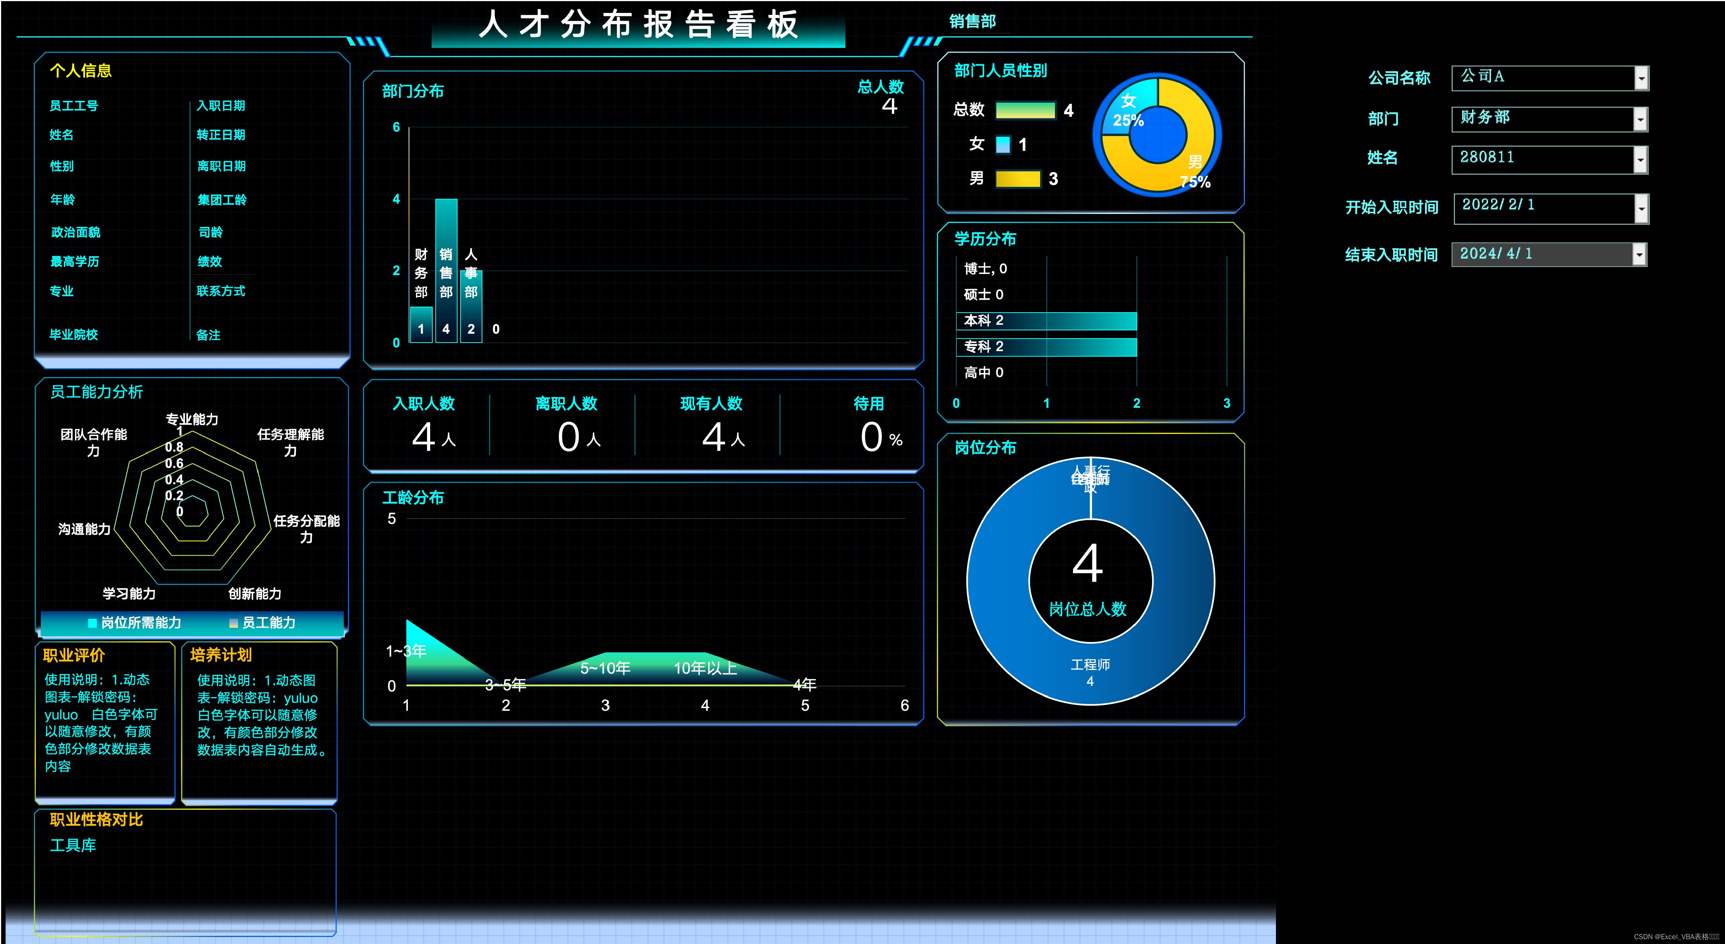The width and height of the screenshot is (1725, 944).
Task: Click the 沟通能力 radar axis label
Action: 85,529
